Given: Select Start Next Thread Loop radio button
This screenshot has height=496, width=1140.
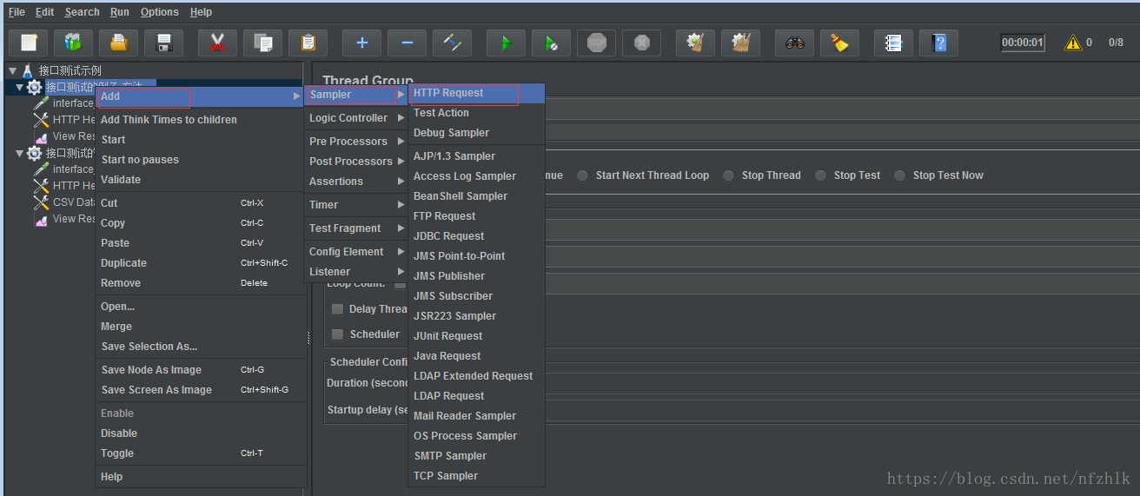Looking at the screenshot, I should tap(583, 175).
